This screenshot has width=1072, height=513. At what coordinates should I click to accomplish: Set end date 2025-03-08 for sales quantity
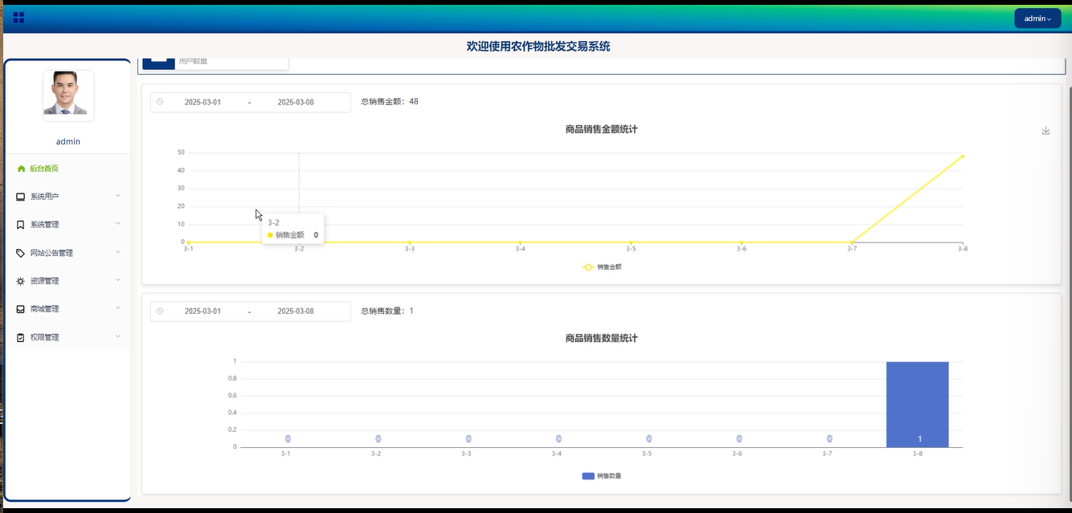296,311
